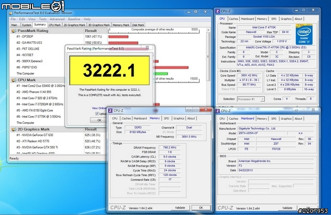This screenshot has width=331, height=215.
Task: Toggle the Upload checkbox in rating dialog
Action: pos(97,113)
